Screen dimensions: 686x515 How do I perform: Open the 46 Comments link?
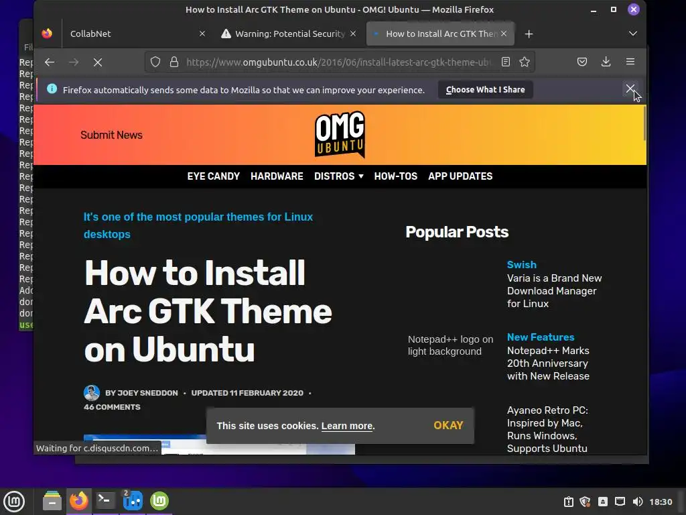click(112, 407)
